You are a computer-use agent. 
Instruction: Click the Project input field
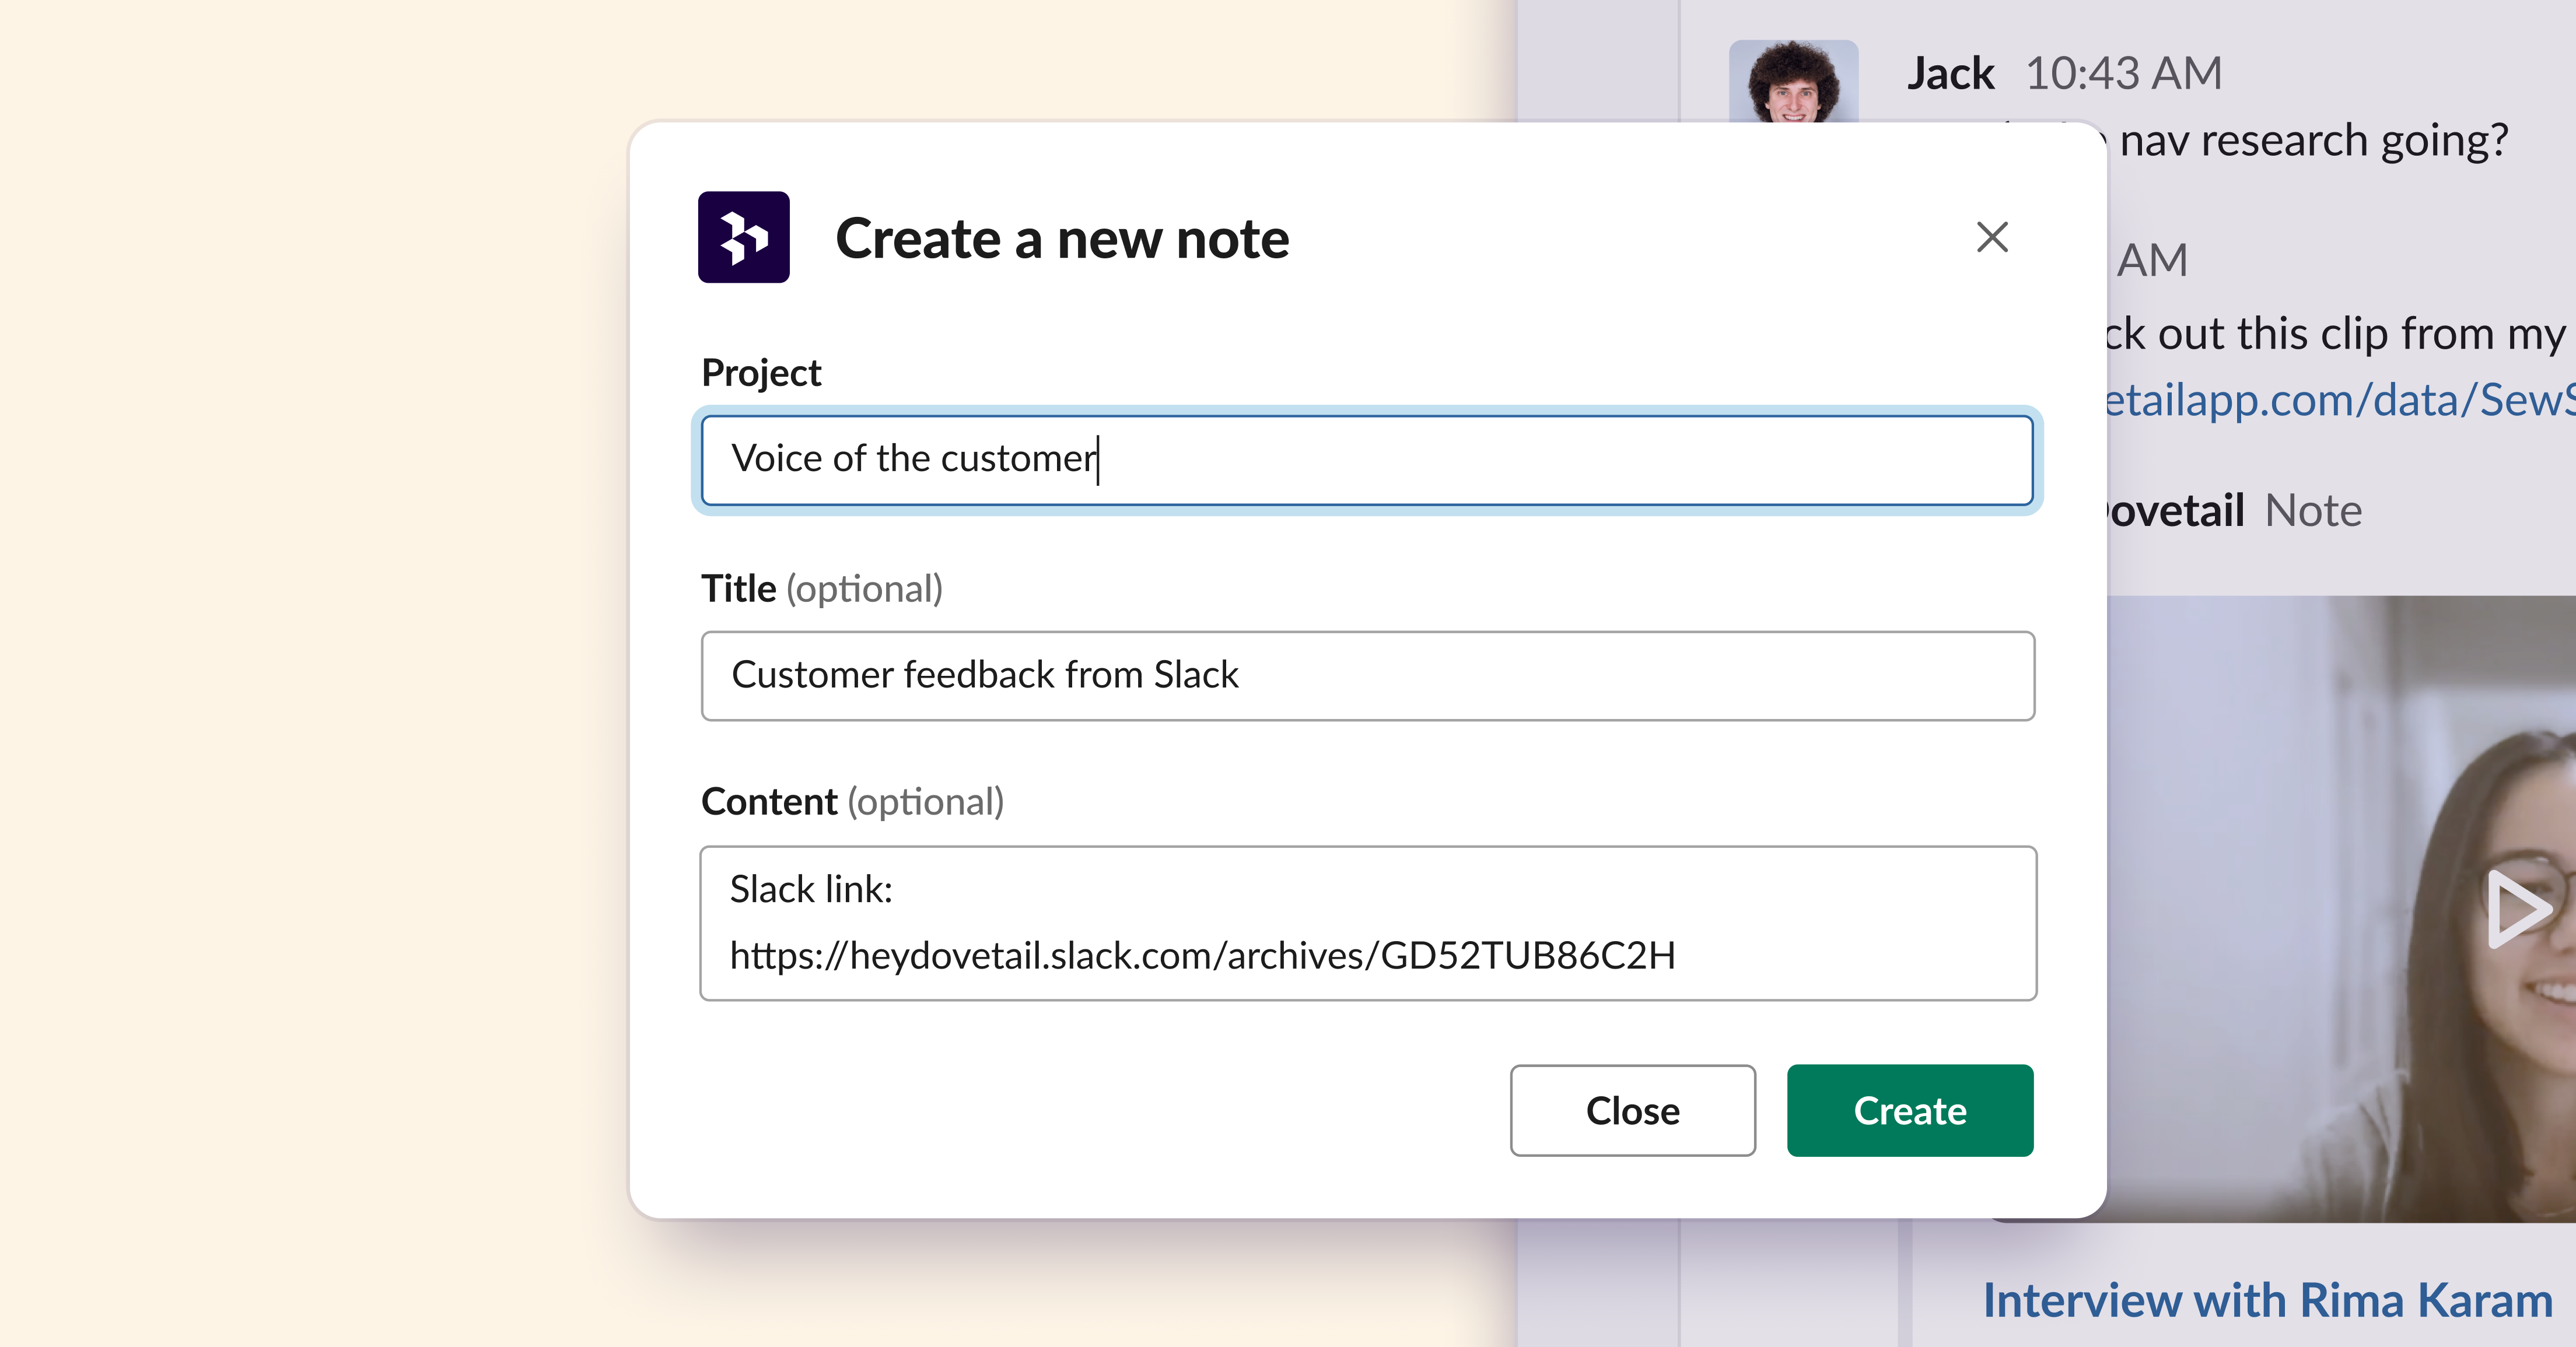pos(1365,461)
